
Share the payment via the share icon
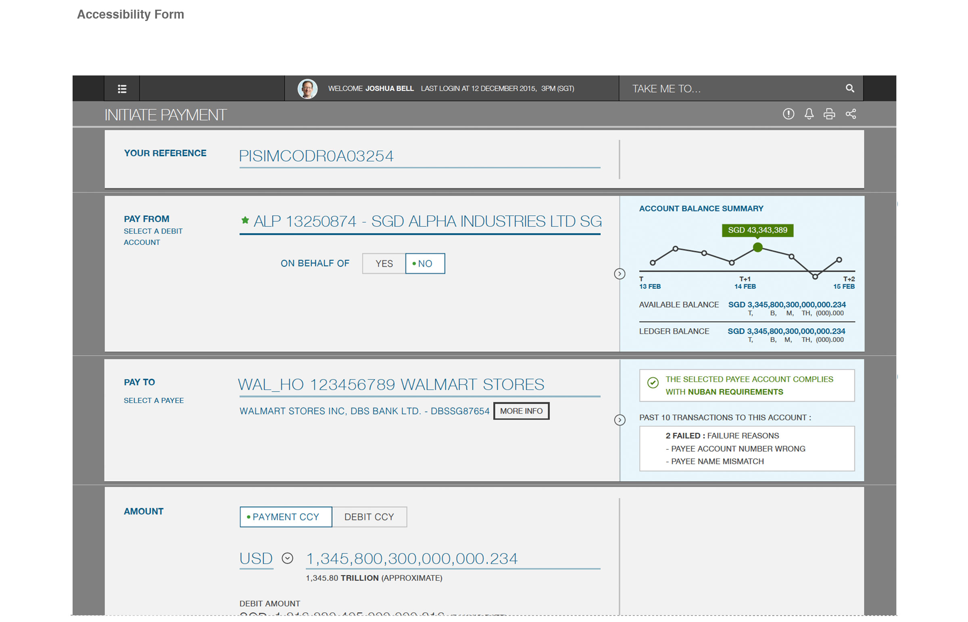(x=851, y=114)
